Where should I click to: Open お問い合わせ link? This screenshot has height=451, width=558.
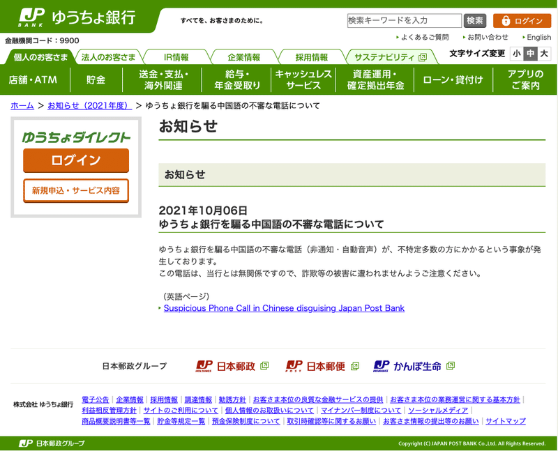point(488,37)
